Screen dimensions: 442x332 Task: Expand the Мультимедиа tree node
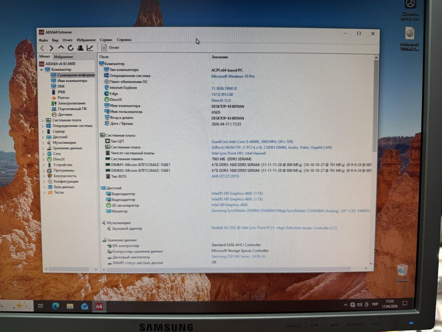[x=43, y=143]
